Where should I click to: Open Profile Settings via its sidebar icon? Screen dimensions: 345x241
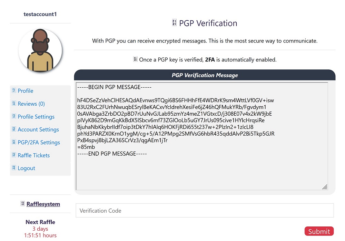click(13, 117)
